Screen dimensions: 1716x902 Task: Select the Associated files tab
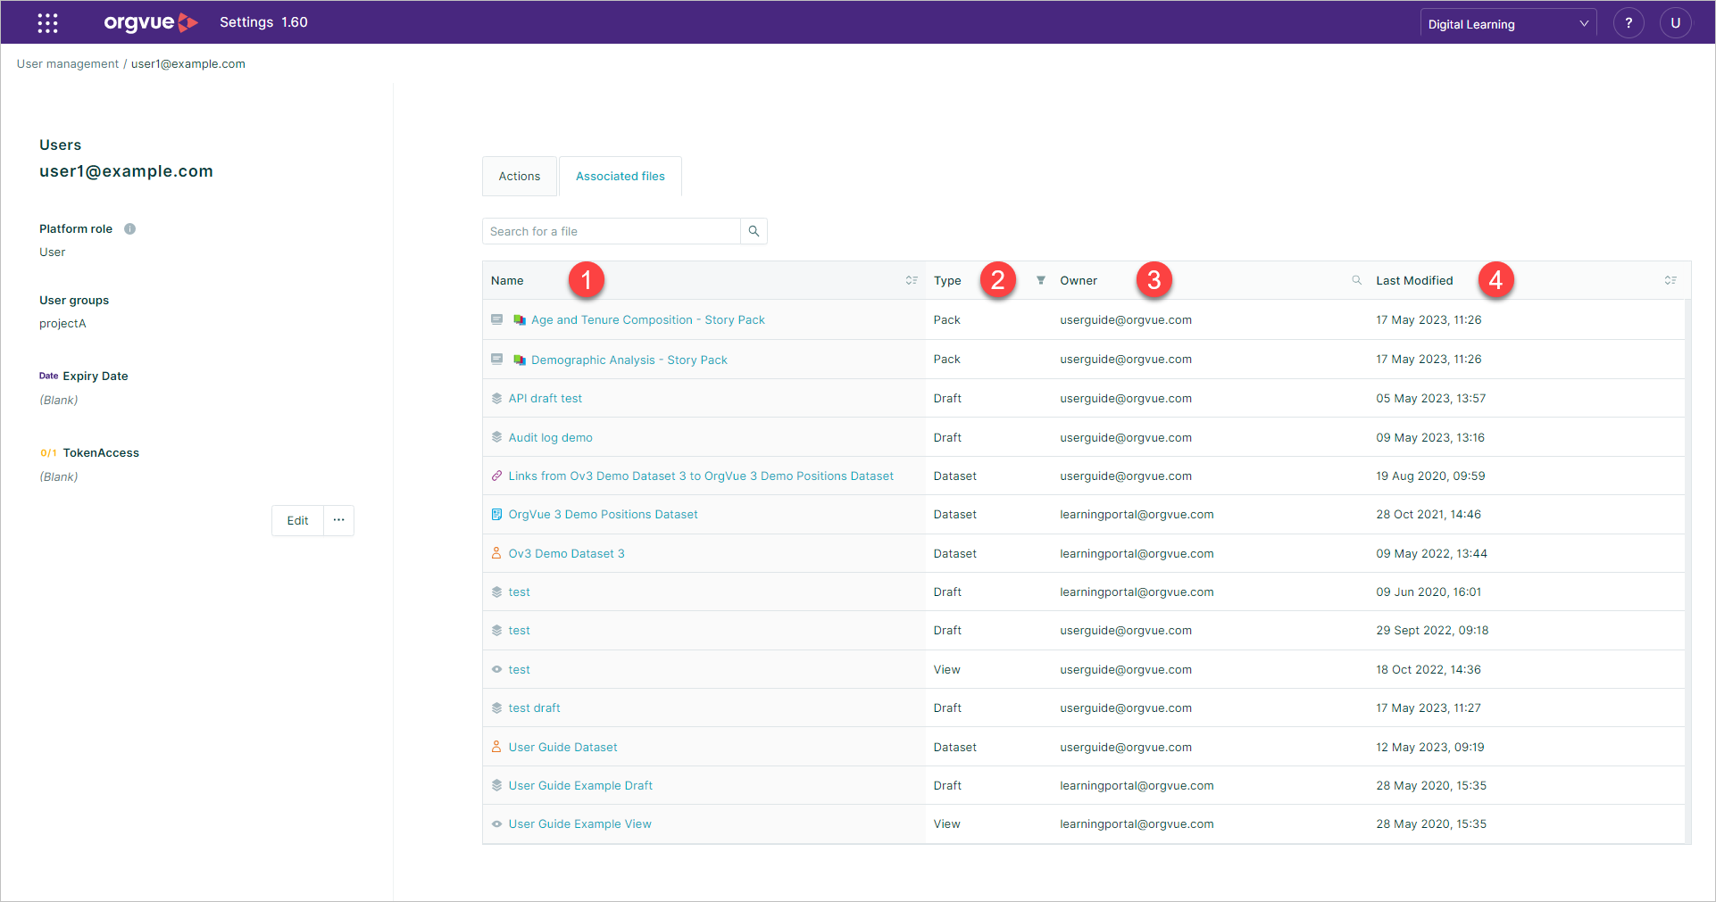coord(621,177)
